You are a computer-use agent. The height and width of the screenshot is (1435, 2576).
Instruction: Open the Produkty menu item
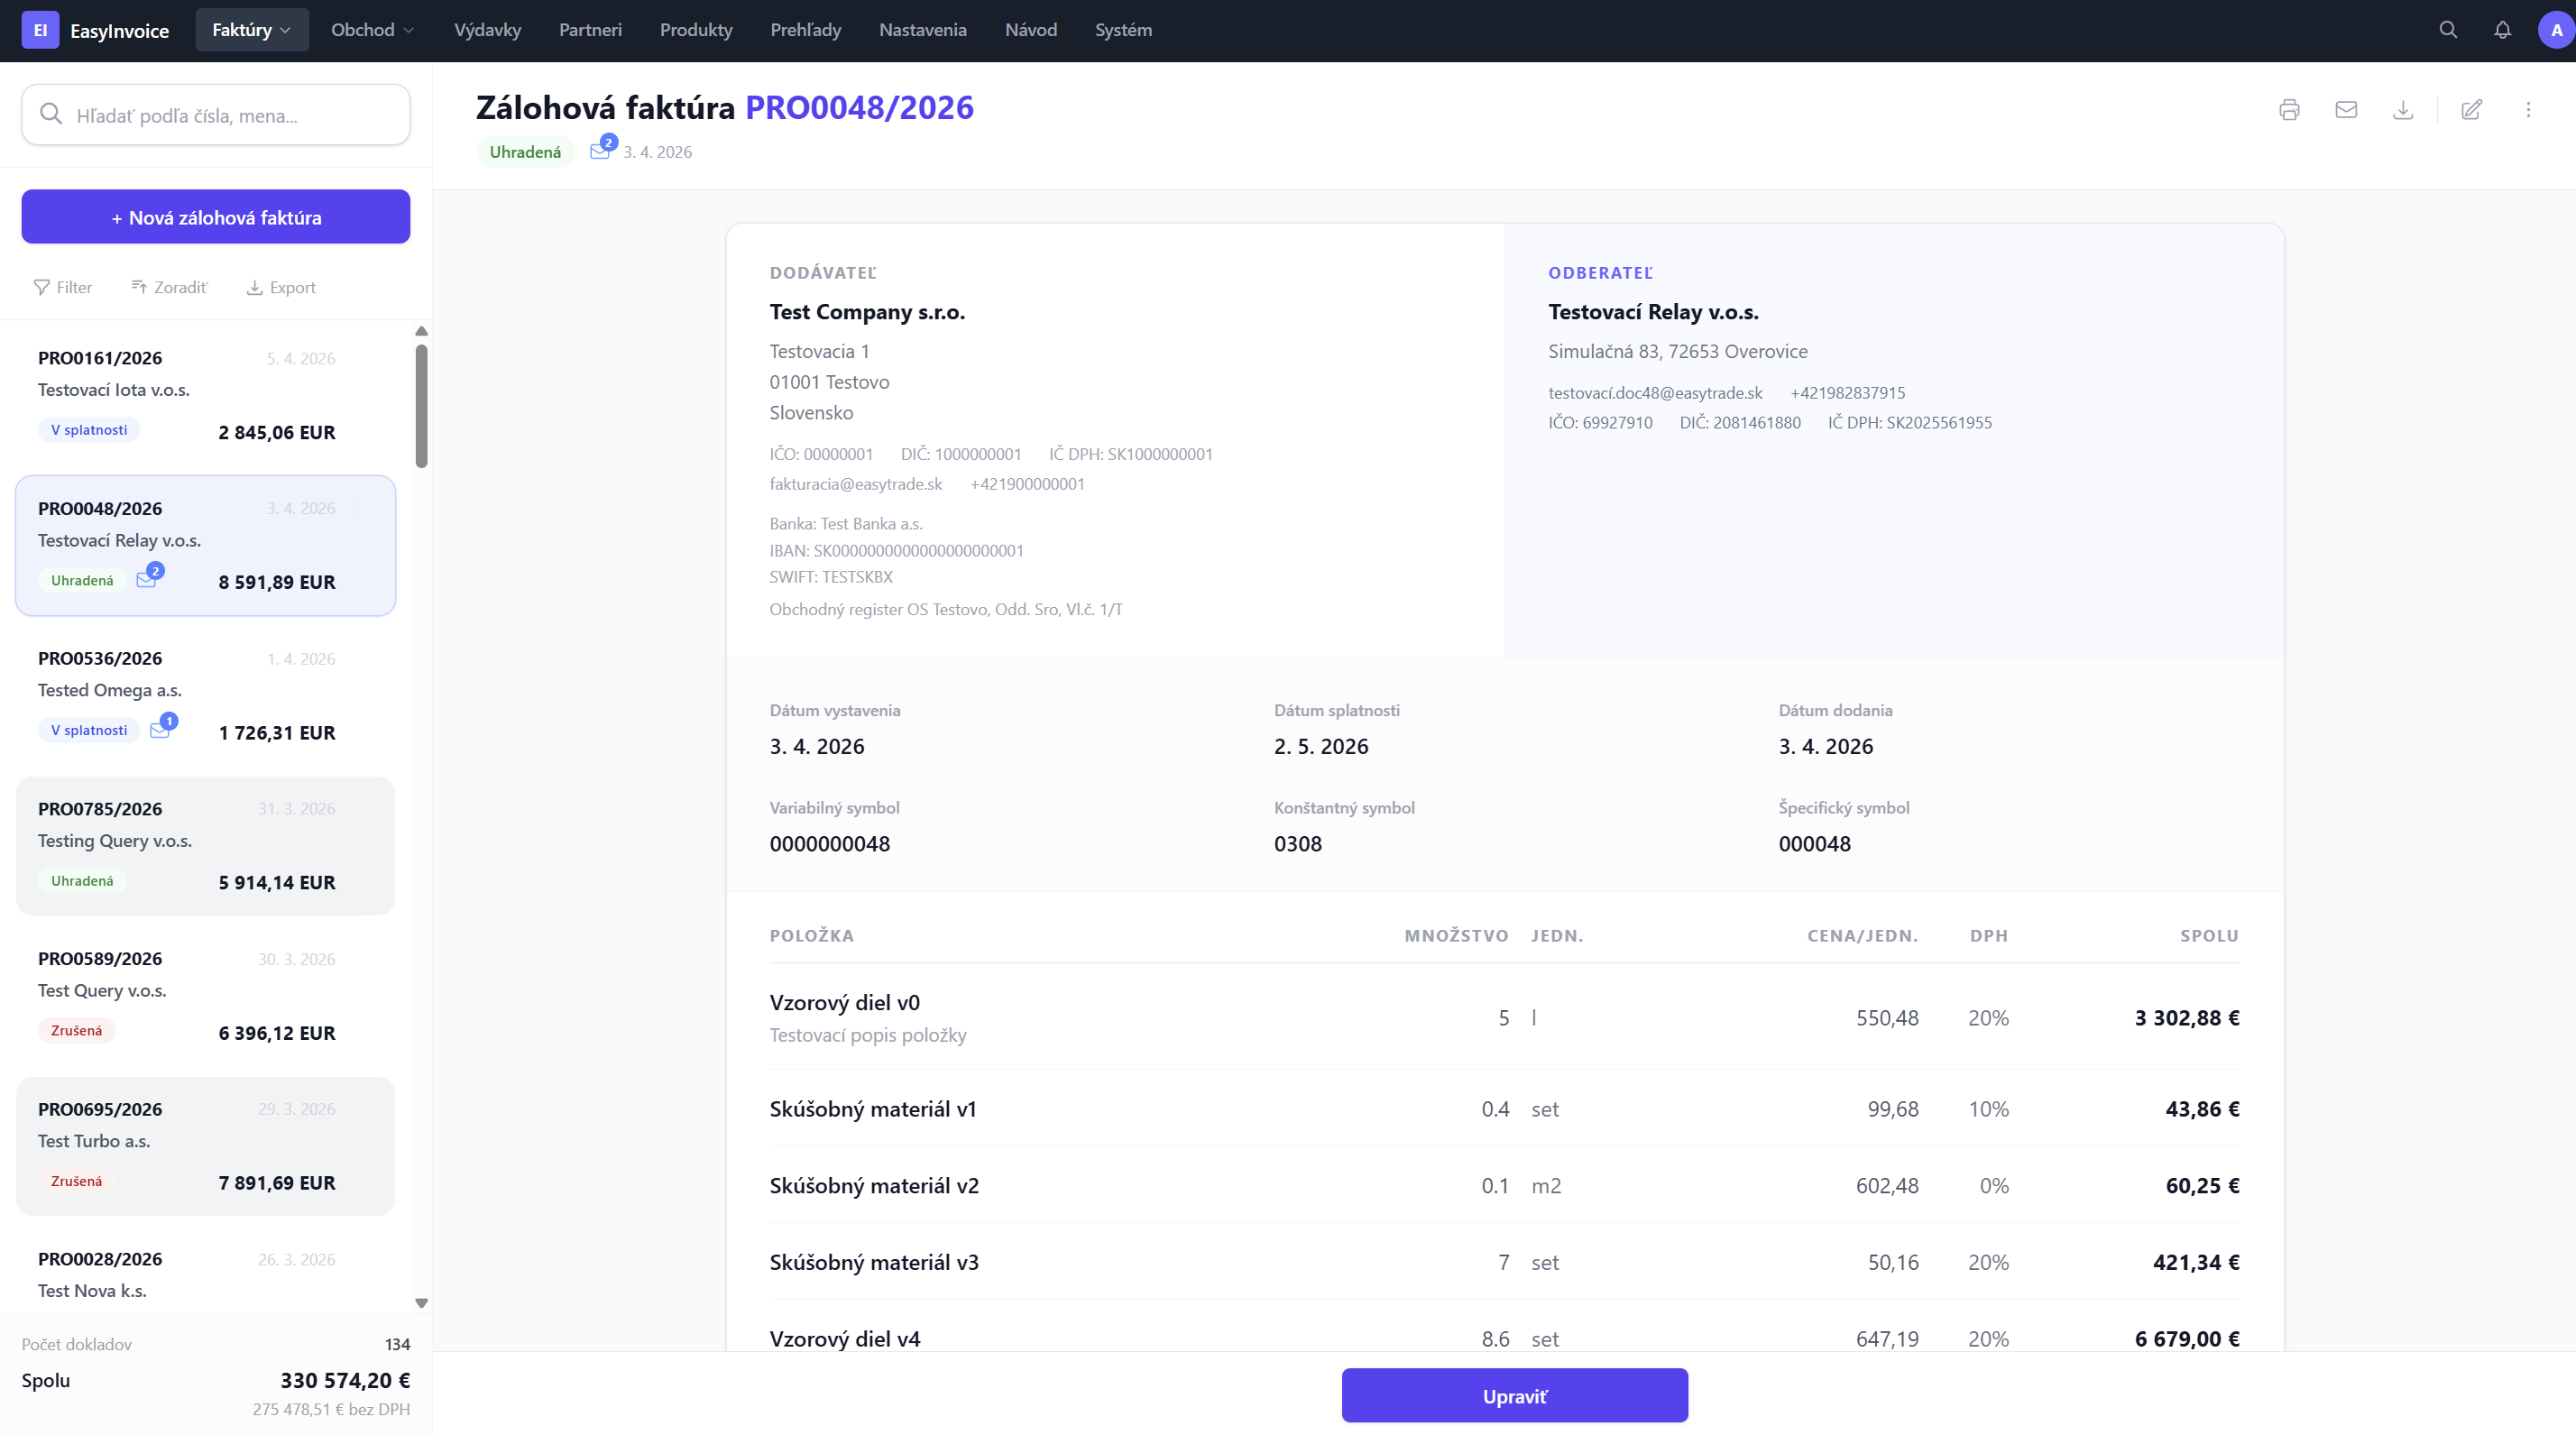(696, 30)
